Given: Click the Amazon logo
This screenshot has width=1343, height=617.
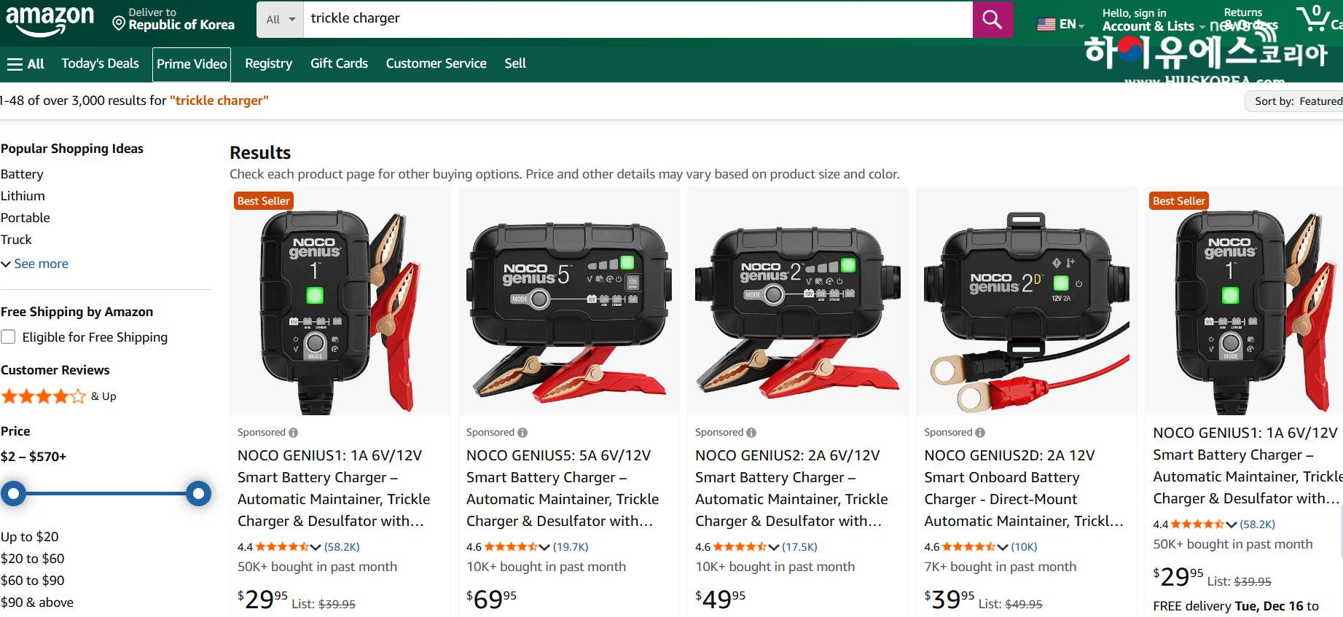Looking at the screenshot, I should 50,19.
